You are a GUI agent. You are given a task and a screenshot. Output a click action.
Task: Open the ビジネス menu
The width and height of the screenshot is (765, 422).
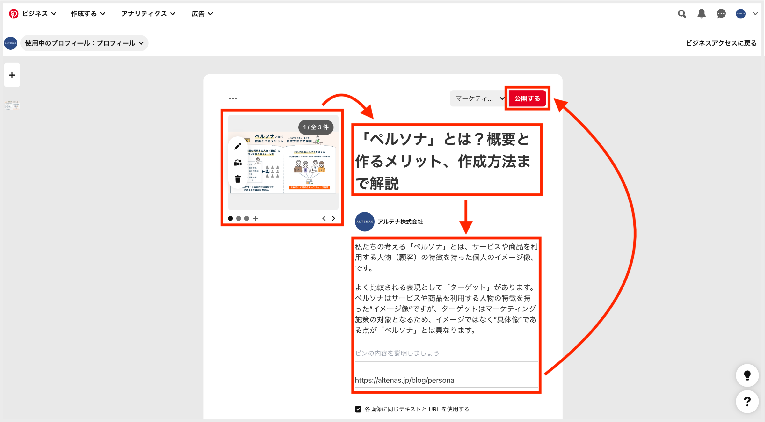pyautogui.click(x=39, y=14)
